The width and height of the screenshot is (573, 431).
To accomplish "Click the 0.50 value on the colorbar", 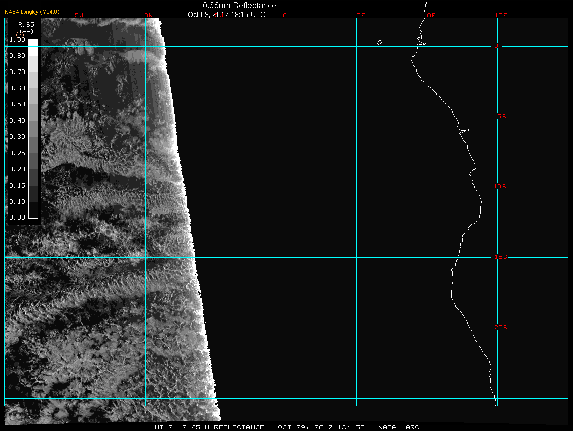I will (x=17, y=104).
